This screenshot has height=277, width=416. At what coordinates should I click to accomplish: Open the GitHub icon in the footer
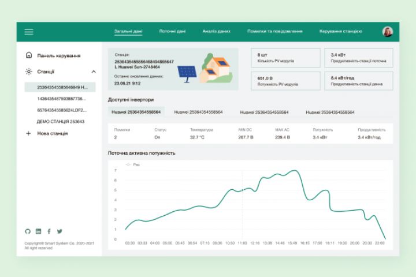coord(28,231)
